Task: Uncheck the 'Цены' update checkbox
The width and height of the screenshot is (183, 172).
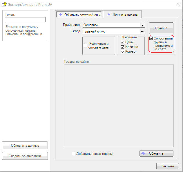Action: (x=122, y=42)
